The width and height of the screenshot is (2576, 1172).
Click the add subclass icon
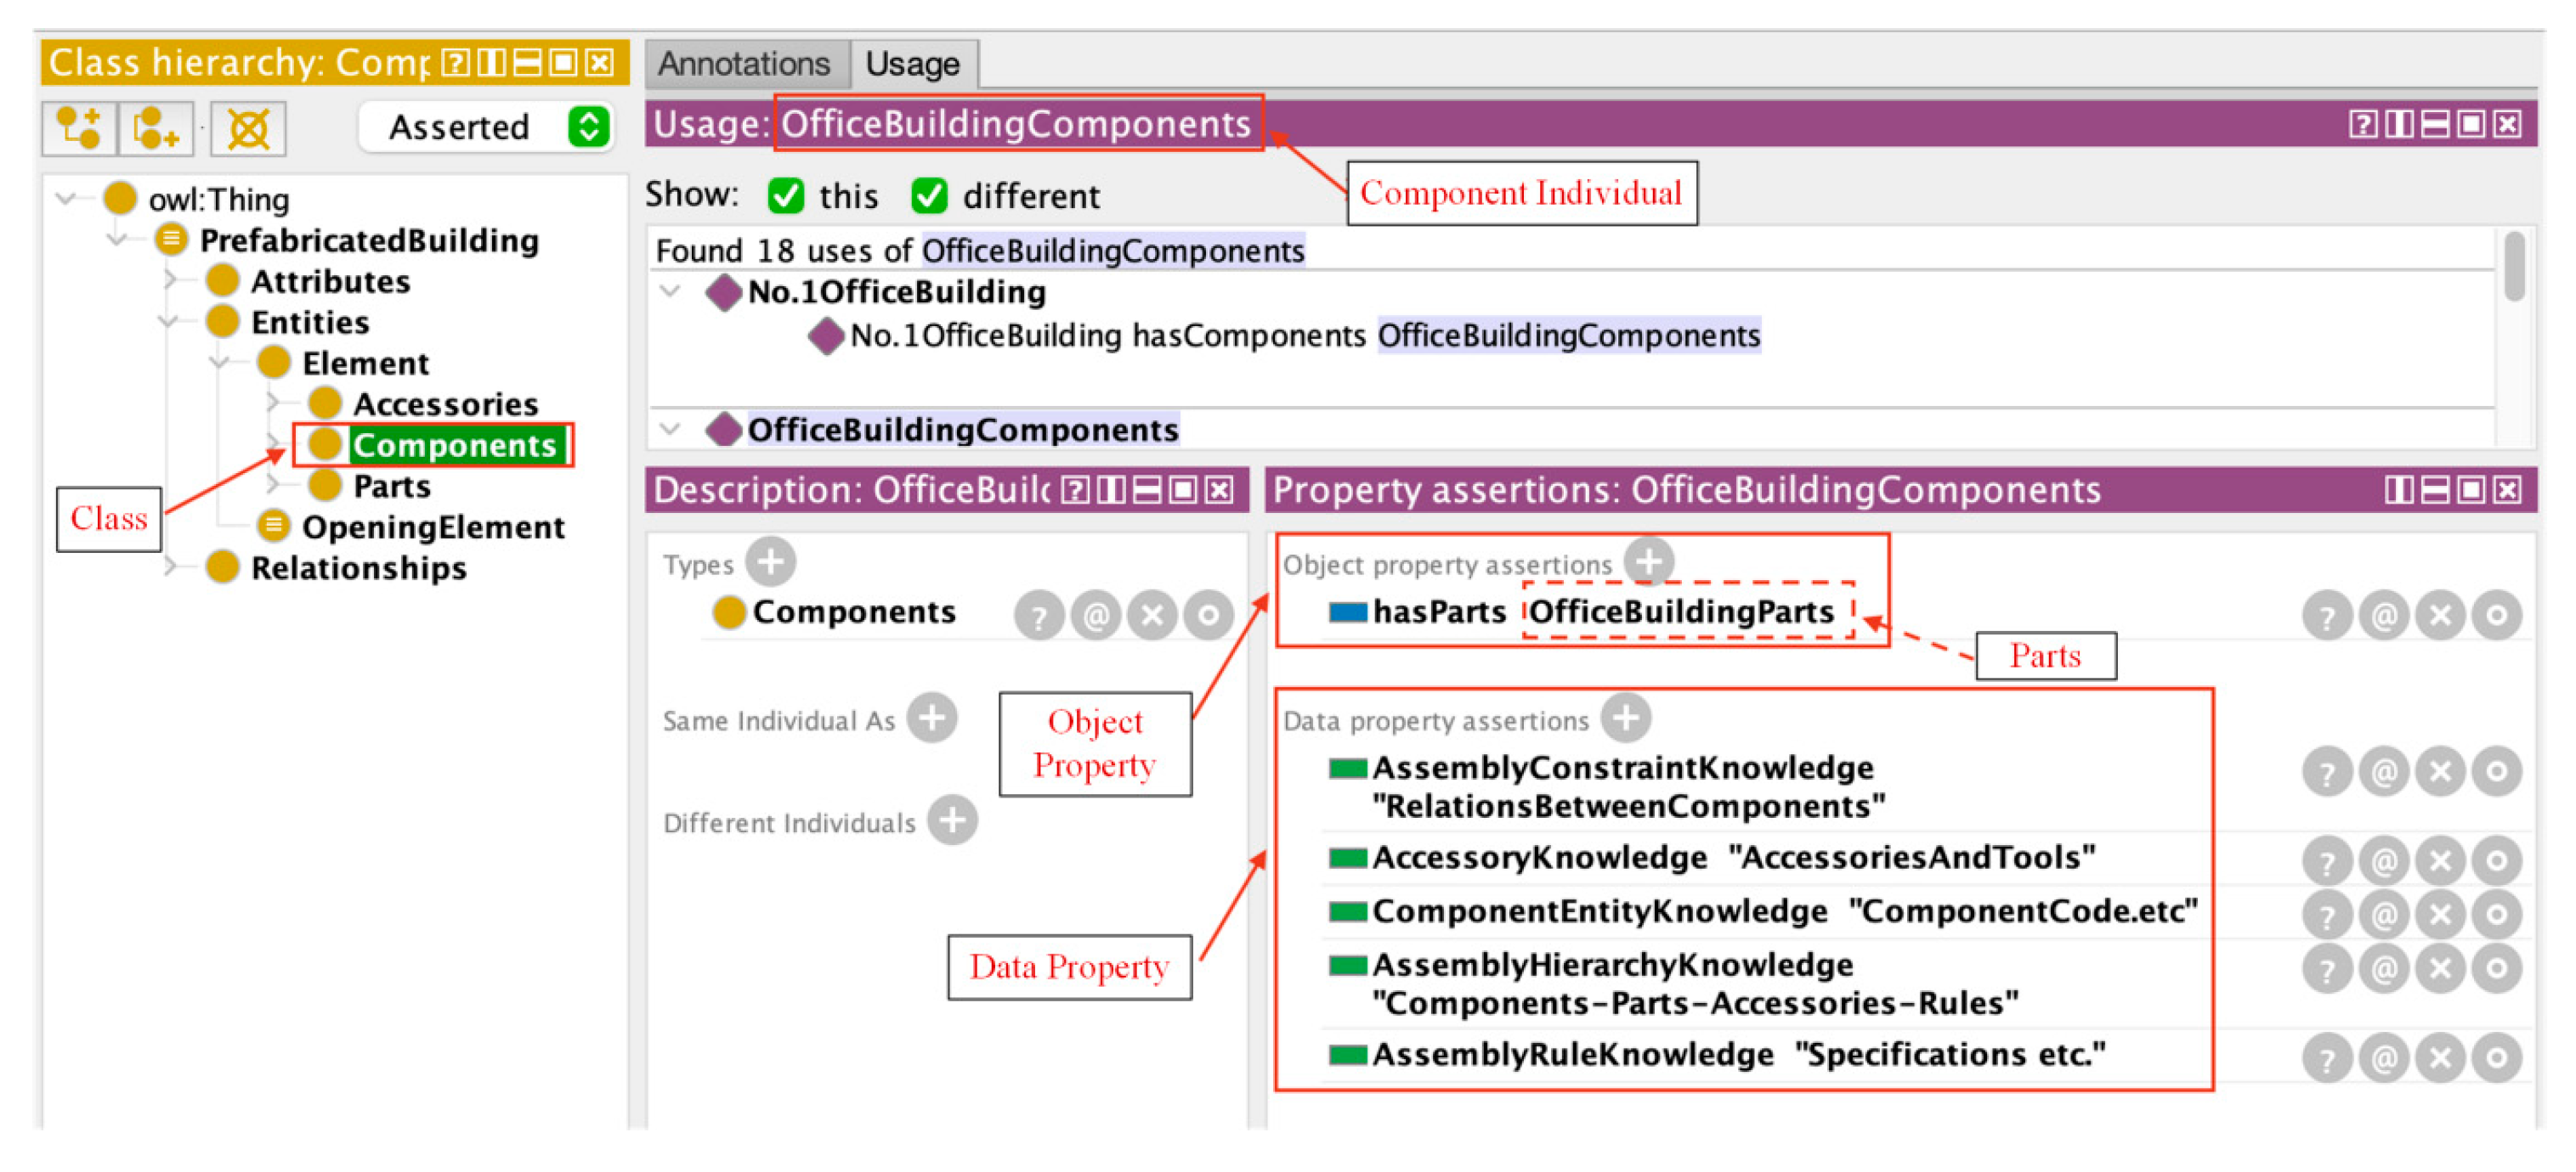coord(78,128)
